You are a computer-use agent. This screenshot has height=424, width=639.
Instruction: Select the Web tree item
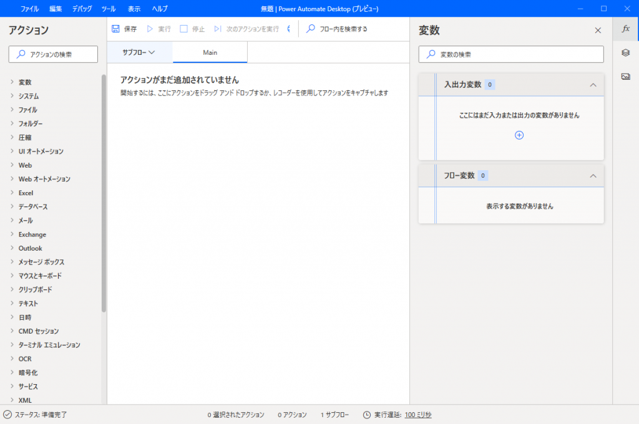tap(25, 165)
